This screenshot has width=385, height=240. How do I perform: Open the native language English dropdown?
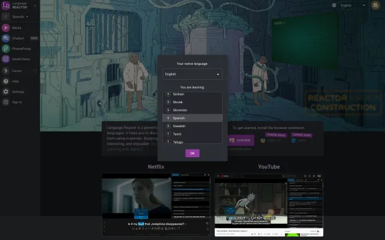(x=192, y=74)
